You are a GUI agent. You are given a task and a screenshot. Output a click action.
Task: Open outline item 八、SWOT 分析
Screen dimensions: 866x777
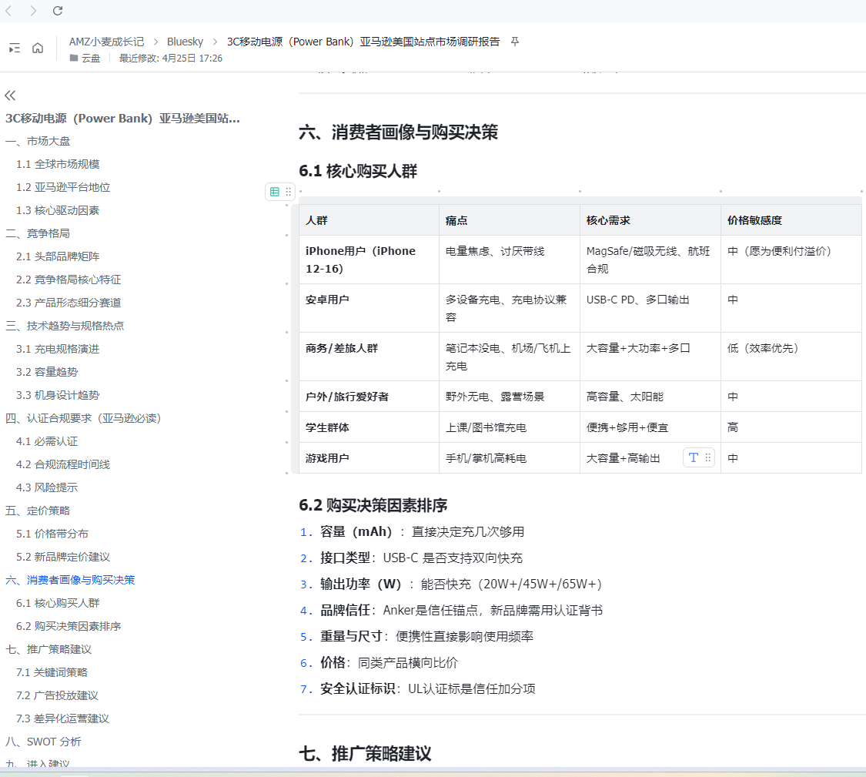[43, 742]
